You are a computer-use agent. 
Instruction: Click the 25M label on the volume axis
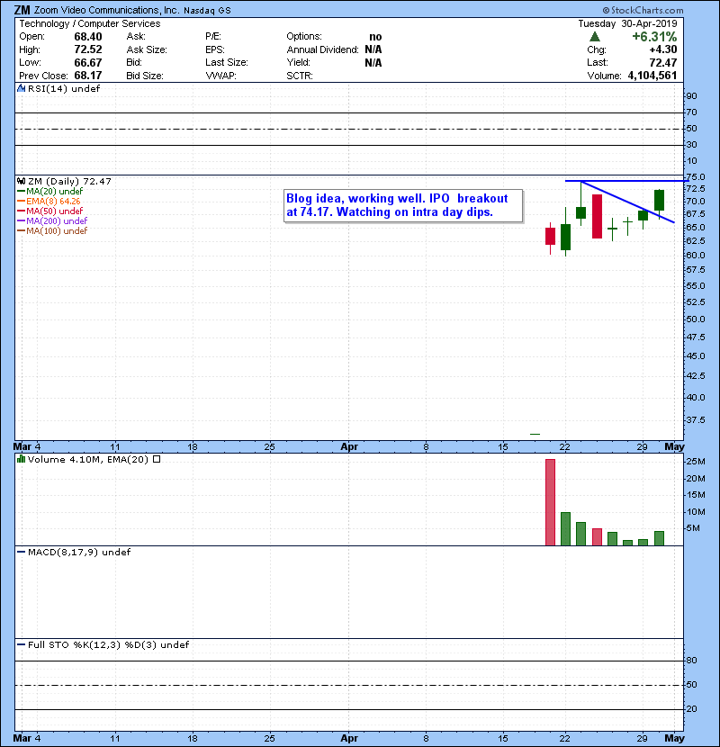point(696,462)
